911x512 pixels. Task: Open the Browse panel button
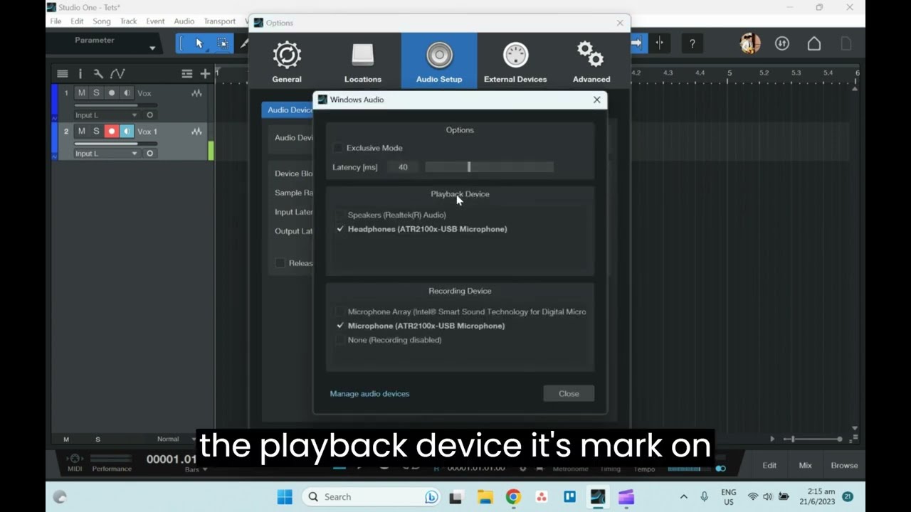click(x=844, y=466)
